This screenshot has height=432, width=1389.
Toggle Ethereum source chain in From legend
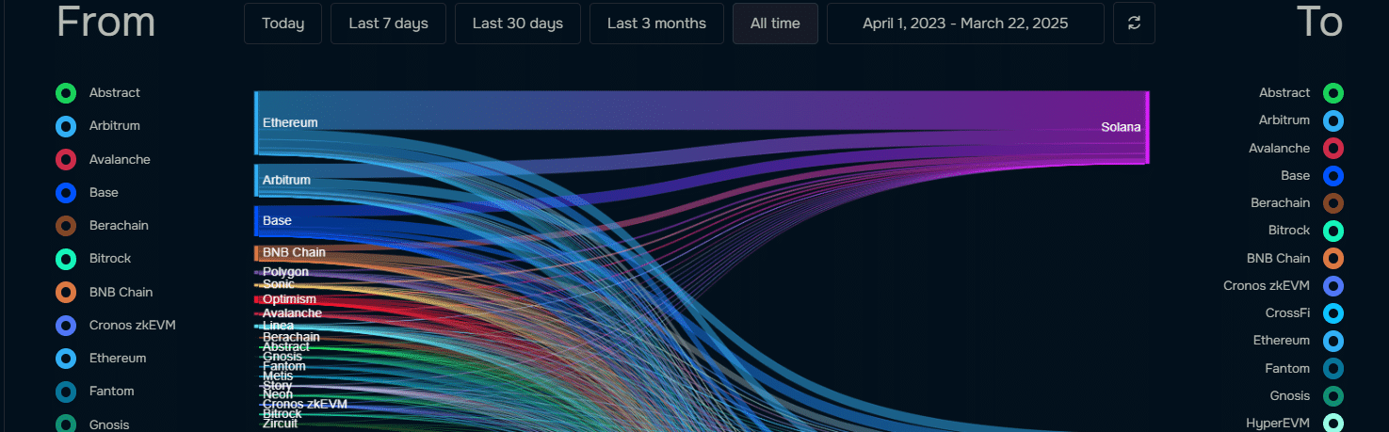pos(66,359)
